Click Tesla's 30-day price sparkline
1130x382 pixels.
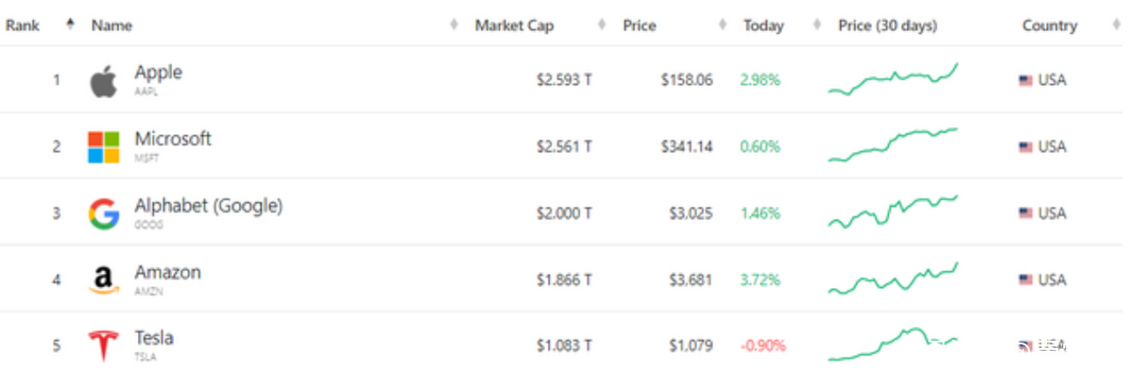(893, 344)
